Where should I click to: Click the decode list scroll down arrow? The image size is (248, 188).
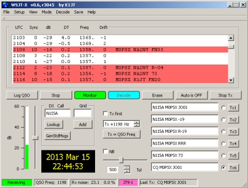231,80
